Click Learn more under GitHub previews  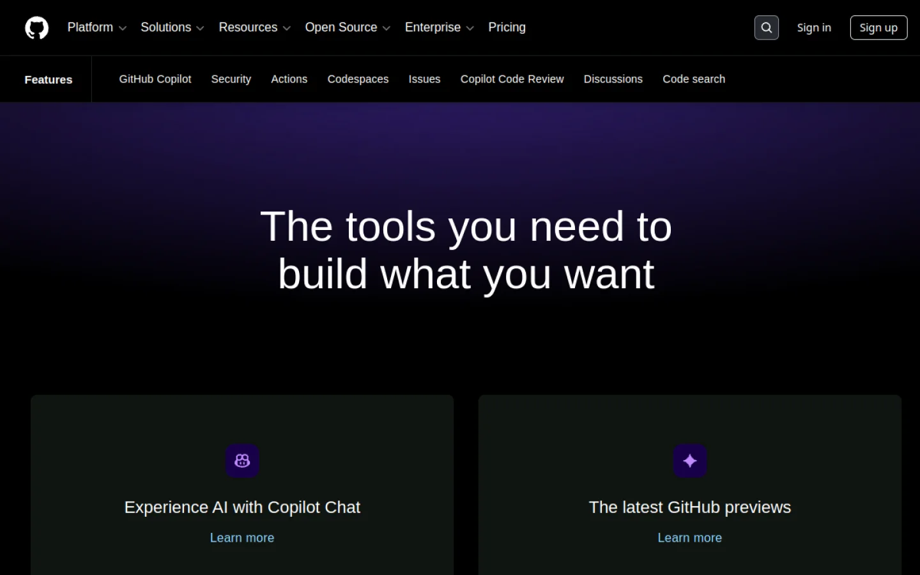point(690,538)
